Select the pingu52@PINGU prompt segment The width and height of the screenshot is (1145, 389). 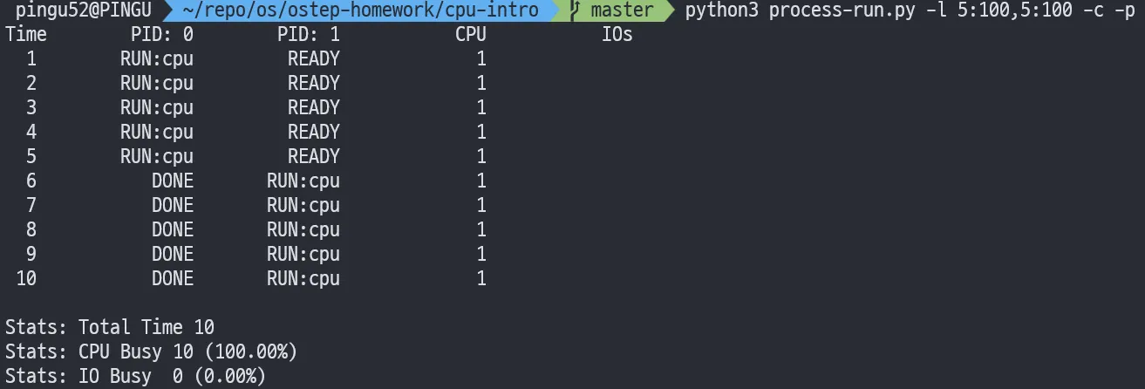(83, 10)
